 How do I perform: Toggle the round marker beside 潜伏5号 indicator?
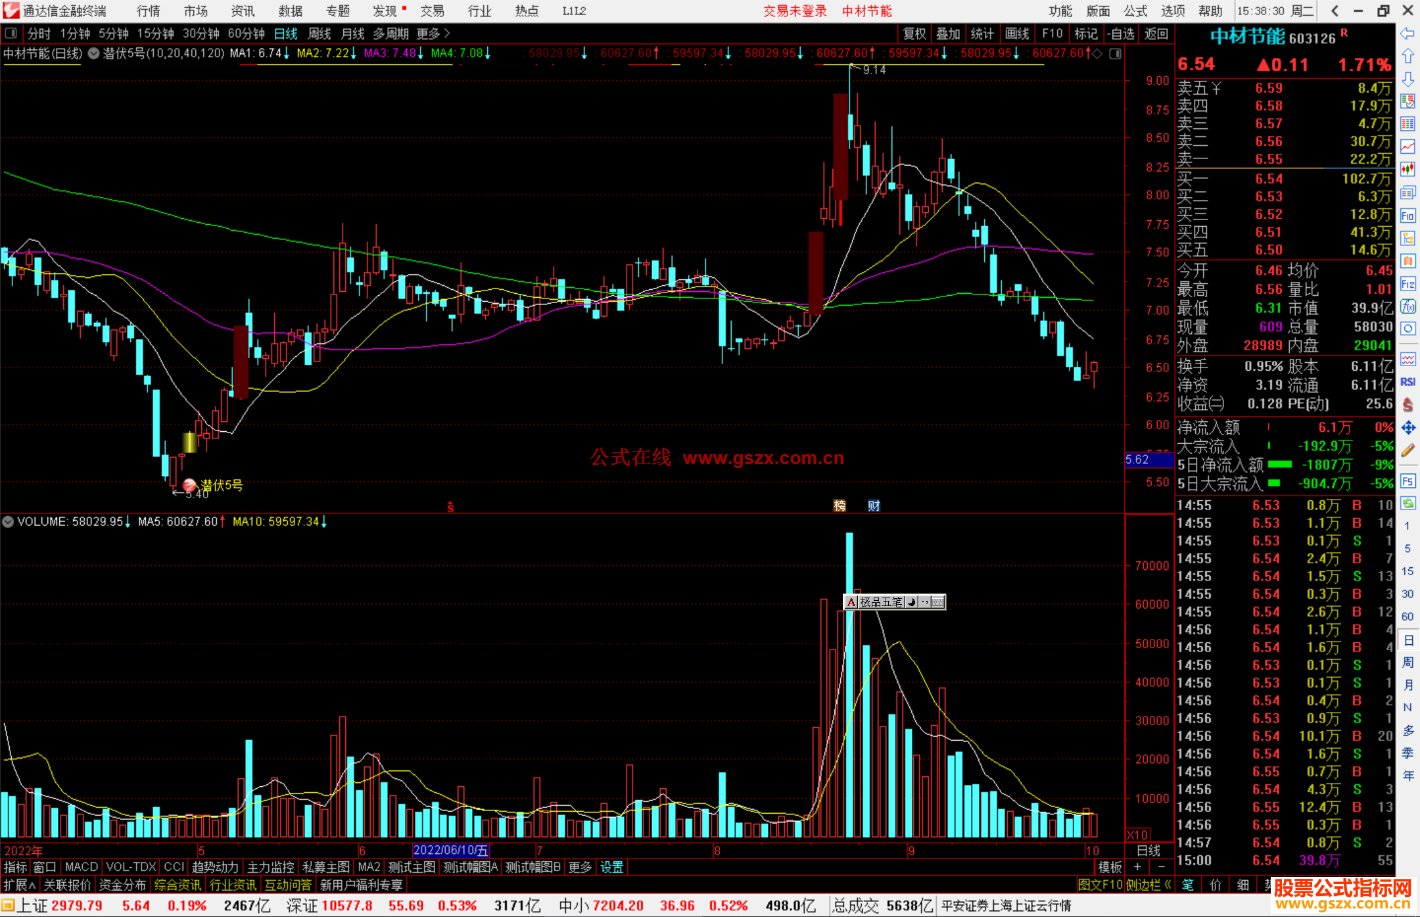[93, 54]
